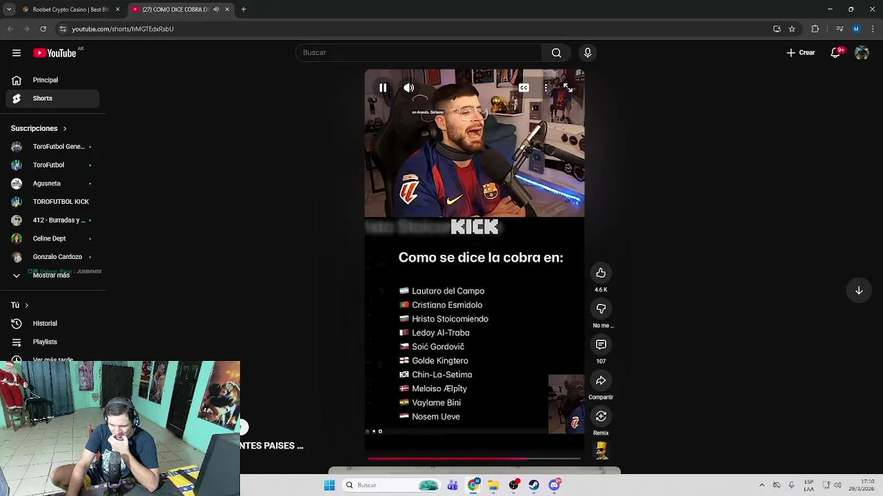The height and width of the screenshot is (496, 883).
Task: Open Playlists in the sidebar
Action: tap(52, 342)
